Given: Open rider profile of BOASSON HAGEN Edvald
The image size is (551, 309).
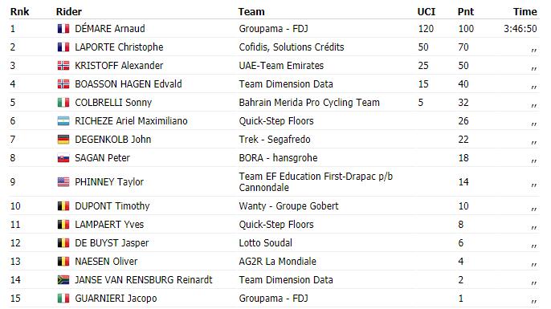Looking at the screenshot, I should click(x=129, y=84).
